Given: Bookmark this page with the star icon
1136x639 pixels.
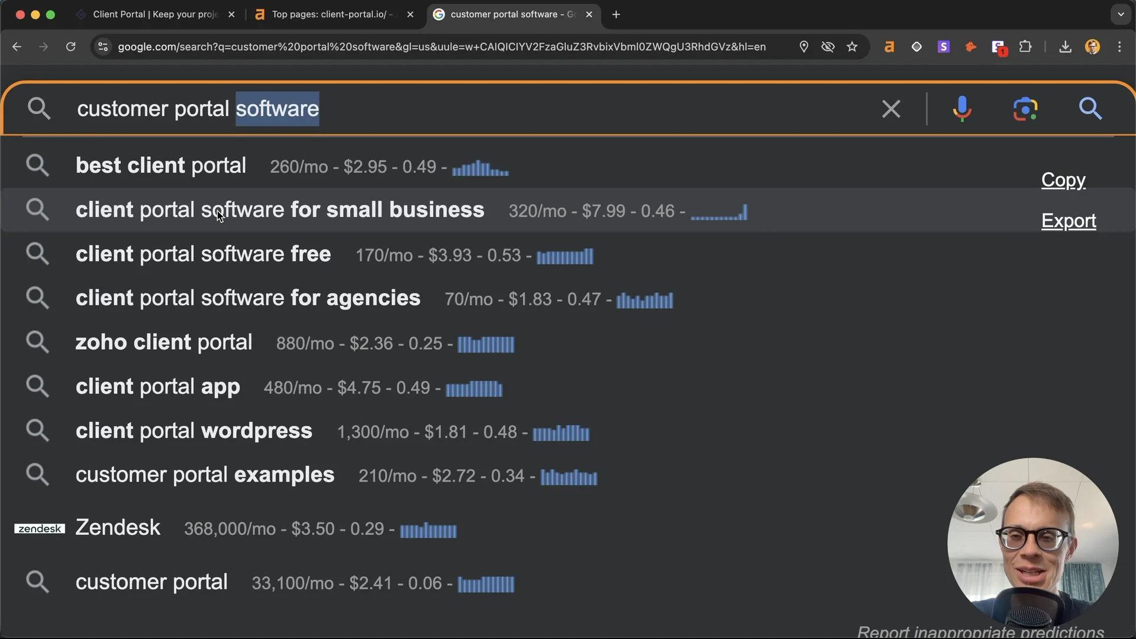Looking at the screenshot, I should (x=852, y=47).
